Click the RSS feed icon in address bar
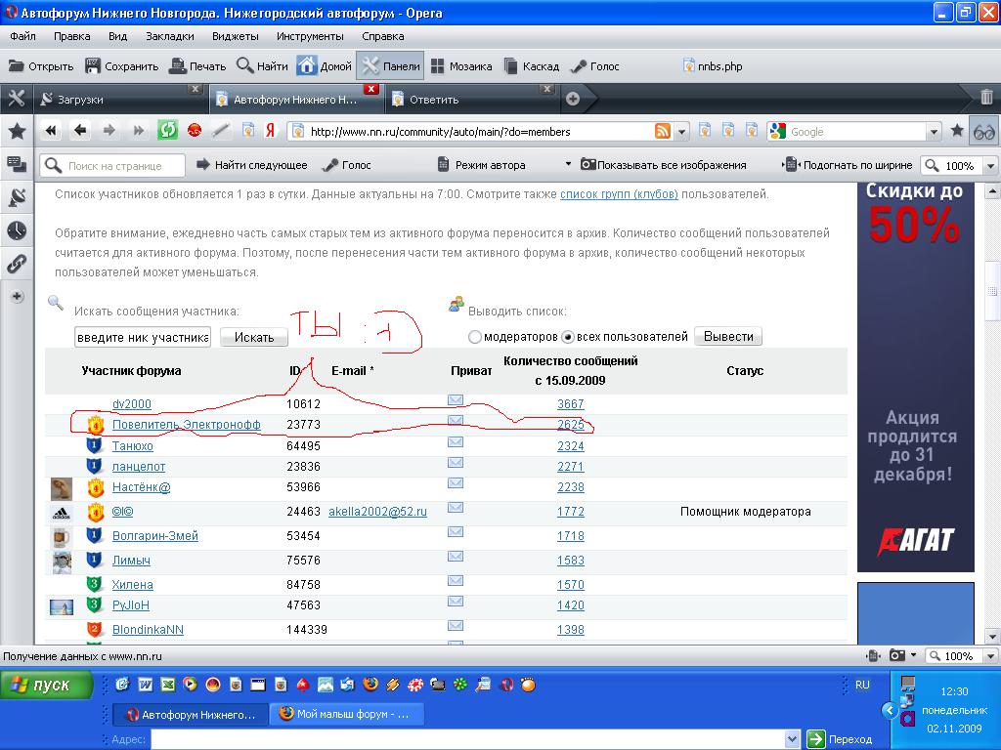The image size is (1001, 750). click(x=663, y=132)
